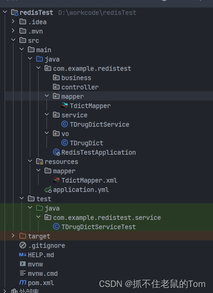The height and width of the screenshot is (293, 213).
Task: Click the TdictMapper MyBatis bird icon
Action: coord(65,106)
